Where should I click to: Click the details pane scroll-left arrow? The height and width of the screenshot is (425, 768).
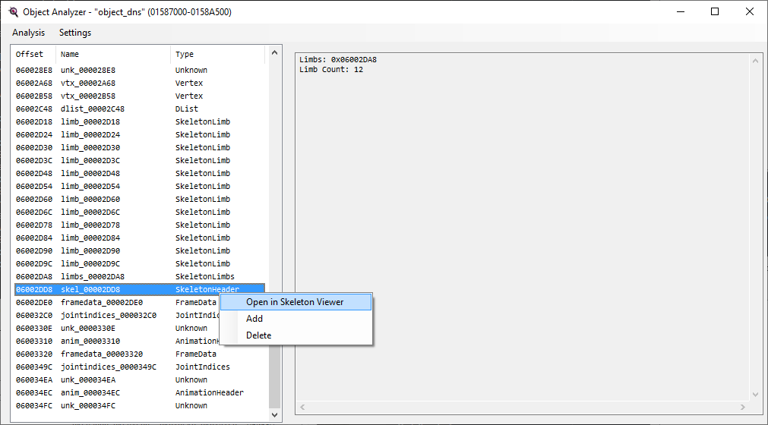302,408
